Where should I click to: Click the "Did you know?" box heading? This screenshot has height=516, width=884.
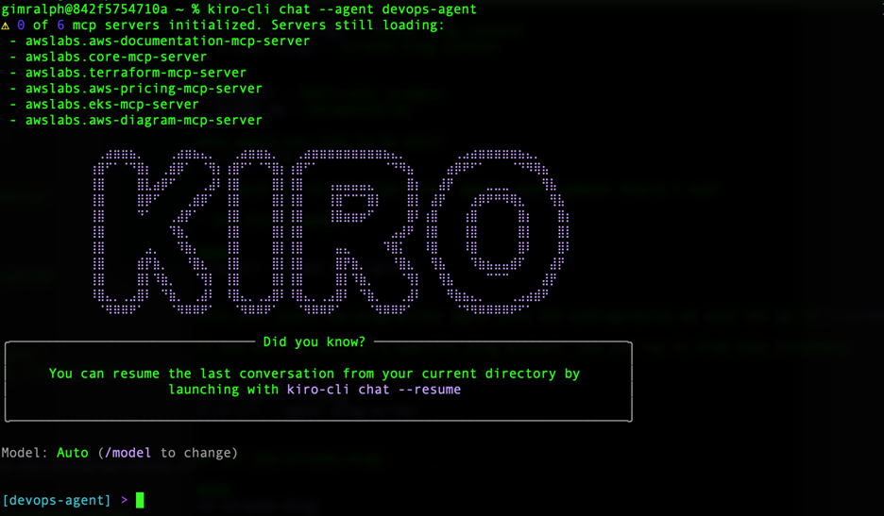pyautogui.click(x=314, y=341)
